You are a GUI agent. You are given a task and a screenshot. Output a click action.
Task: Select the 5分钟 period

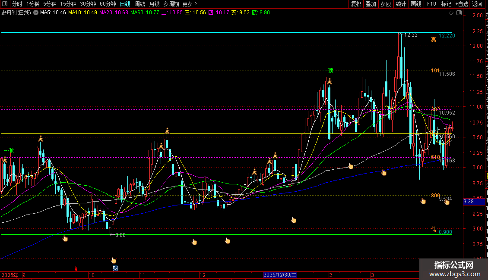50,4
